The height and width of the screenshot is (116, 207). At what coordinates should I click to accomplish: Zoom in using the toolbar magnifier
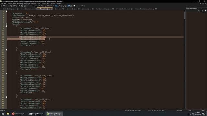[x=39, y=6]
